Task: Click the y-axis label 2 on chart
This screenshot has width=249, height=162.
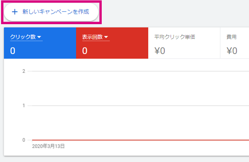Action: point(24,71)
